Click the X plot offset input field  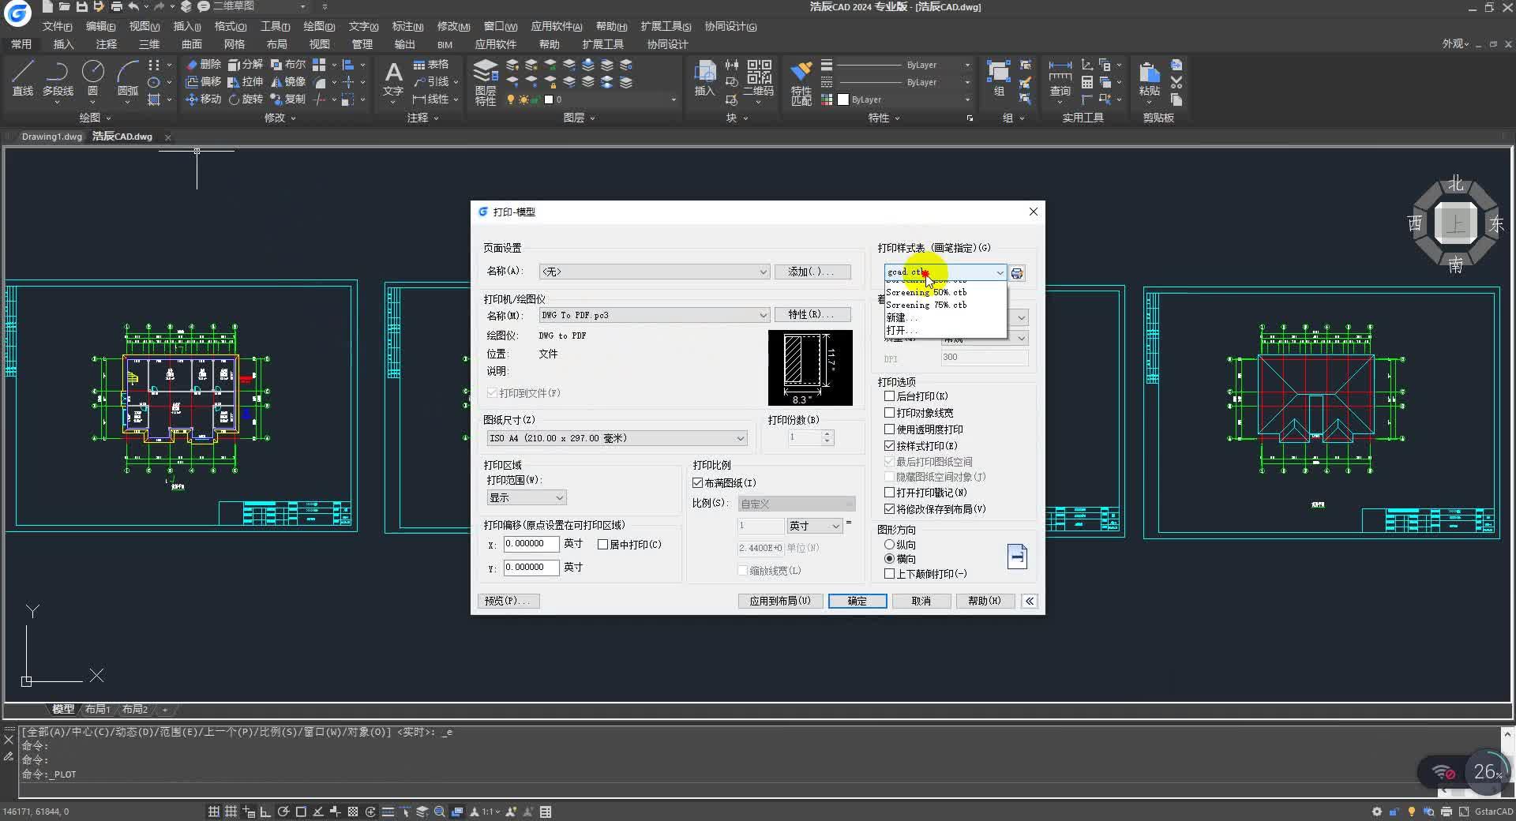point(531,544)
